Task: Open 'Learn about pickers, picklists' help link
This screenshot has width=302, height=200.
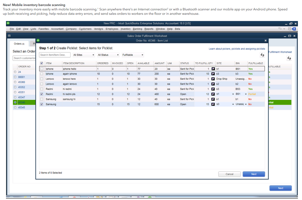Action: click(x=237, y=49)
